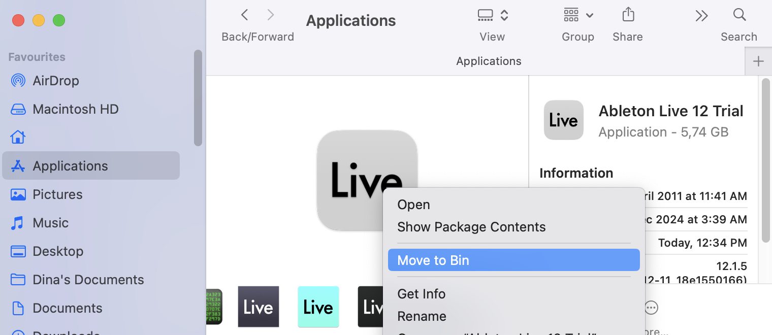Choose Show Package Contents option
The image size is (772, 335).
coord(471,227)
